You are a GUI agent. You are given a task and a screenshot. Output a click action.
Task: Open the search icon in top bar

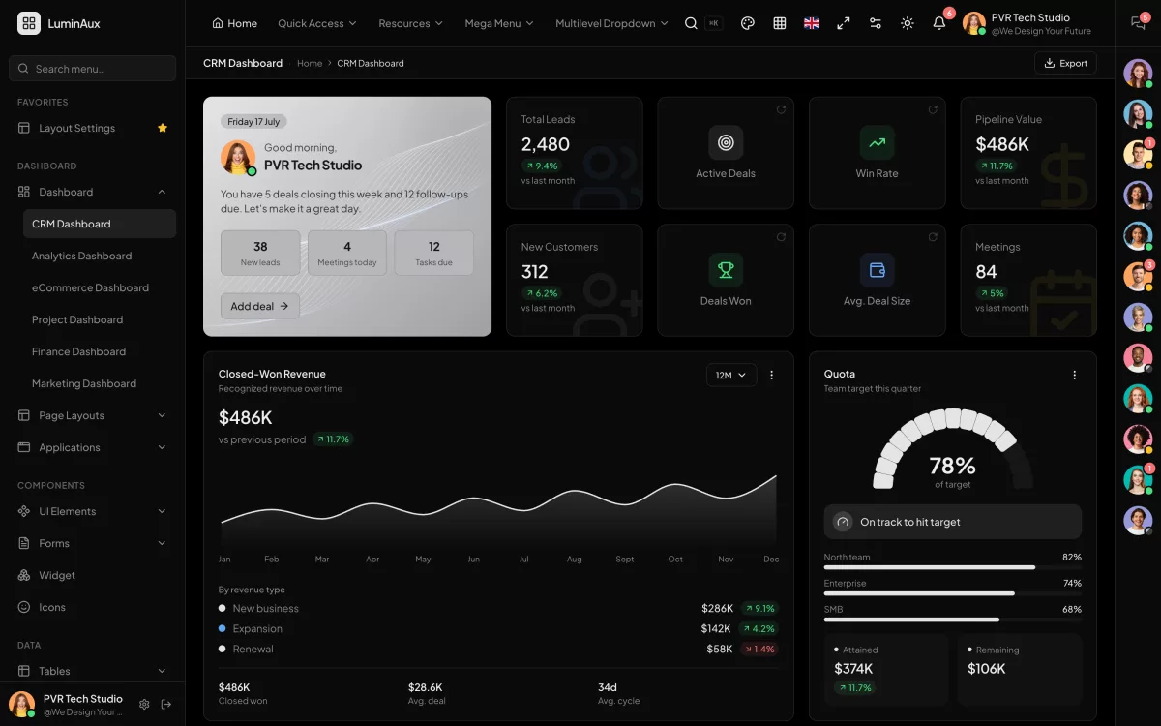691,23
